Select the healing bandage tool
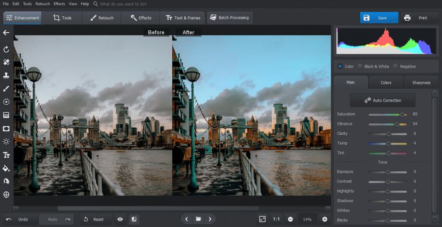This screenshot has width=442, height=227. pyautogui.click(x=6, y=62)
